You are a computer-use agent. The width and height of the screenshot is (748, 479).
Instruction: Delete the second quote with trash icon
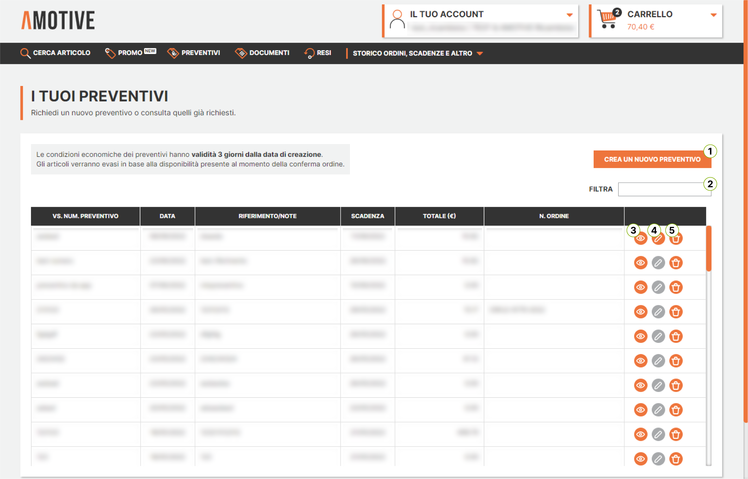(676, 263)
